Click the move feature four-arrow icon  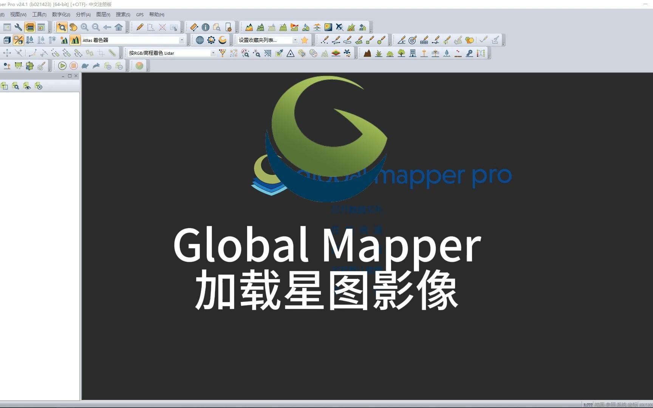click(7, 53)
